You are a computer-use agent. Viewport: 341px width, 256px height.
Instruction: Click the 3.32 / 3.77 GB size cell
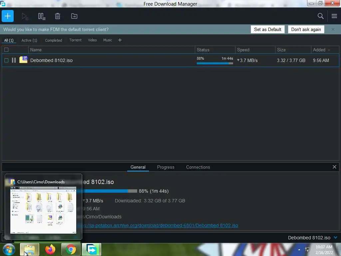coord(291,60)
